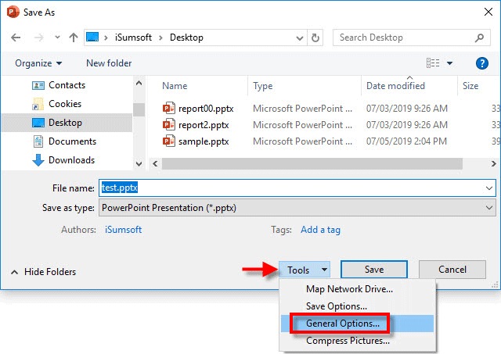Image resolution: width=501 pixels, height=354 pixels.
Task: Click the Back navigation arrow
Action: point(17,38)
